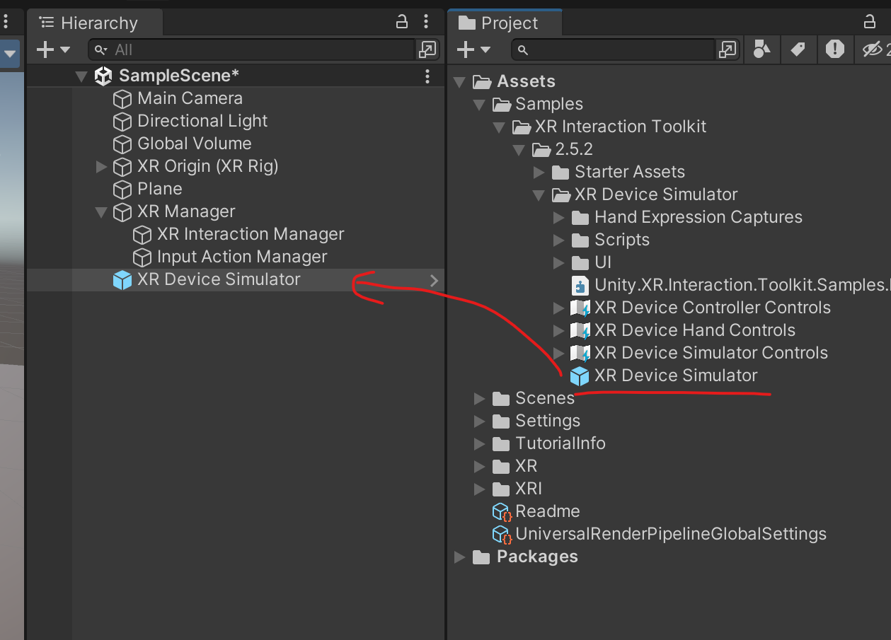The height and width of the screenshot is (640, 891).
Task: Click the XR folder icon
Action: tap(502, 466)
